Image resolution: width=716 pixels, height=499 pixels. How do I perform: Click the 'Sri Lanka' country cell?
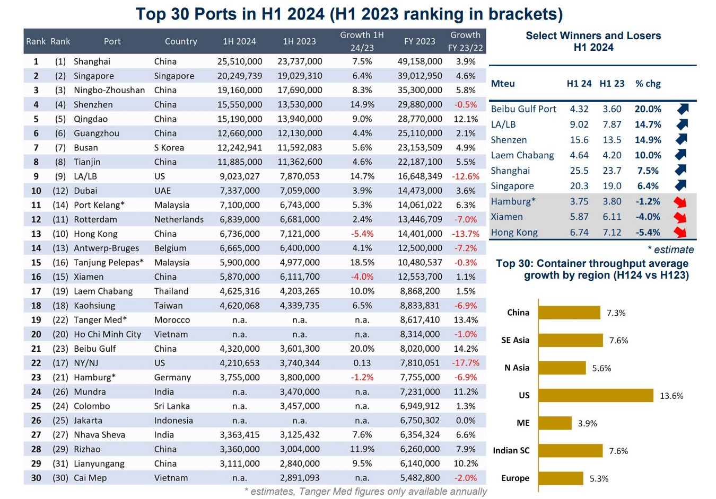pyautogui.click(x=172, y=406)
